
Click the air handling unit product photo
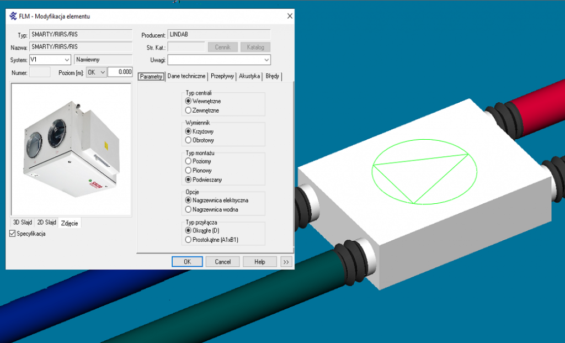71,148
